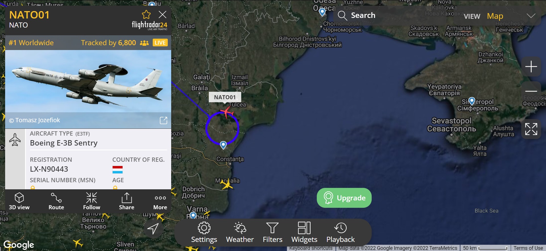
Task: Open aircraft photo in external link
Action: click(x=164, y=120)
